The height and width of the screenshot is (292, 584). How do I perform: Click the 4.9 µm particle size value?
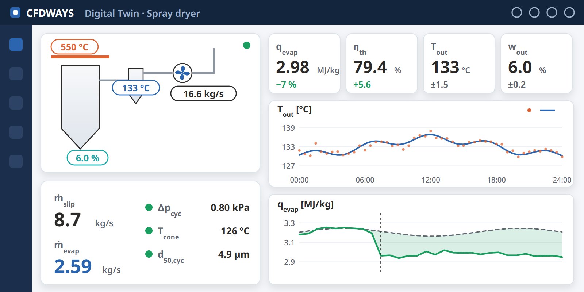tap(234, 254)
